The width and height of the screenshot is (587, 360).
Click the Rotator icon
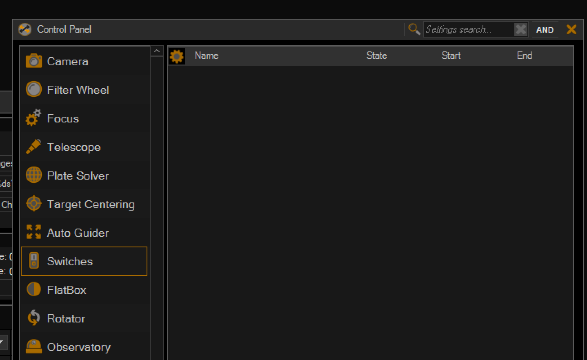(33, 318)
